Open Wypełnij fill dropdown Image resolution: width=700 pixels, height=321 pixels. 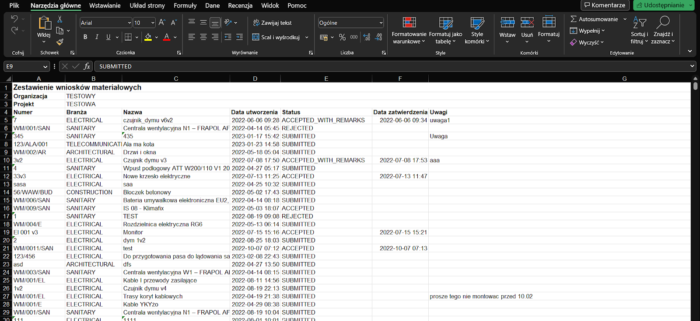click(587, 31)
